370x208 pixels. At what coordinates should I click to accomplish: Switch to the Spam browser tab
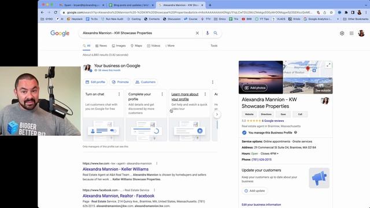(x=82, y=5)
